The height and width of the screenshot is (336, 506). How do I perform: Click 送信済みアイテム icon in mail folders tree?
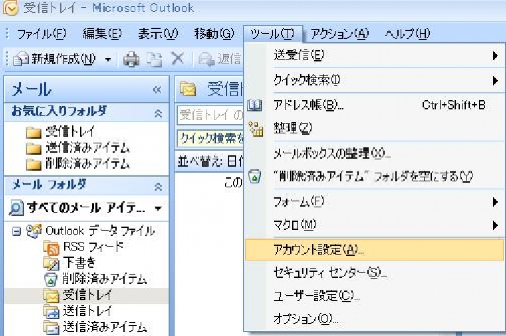pyautogui.click(x=52, y=327)
